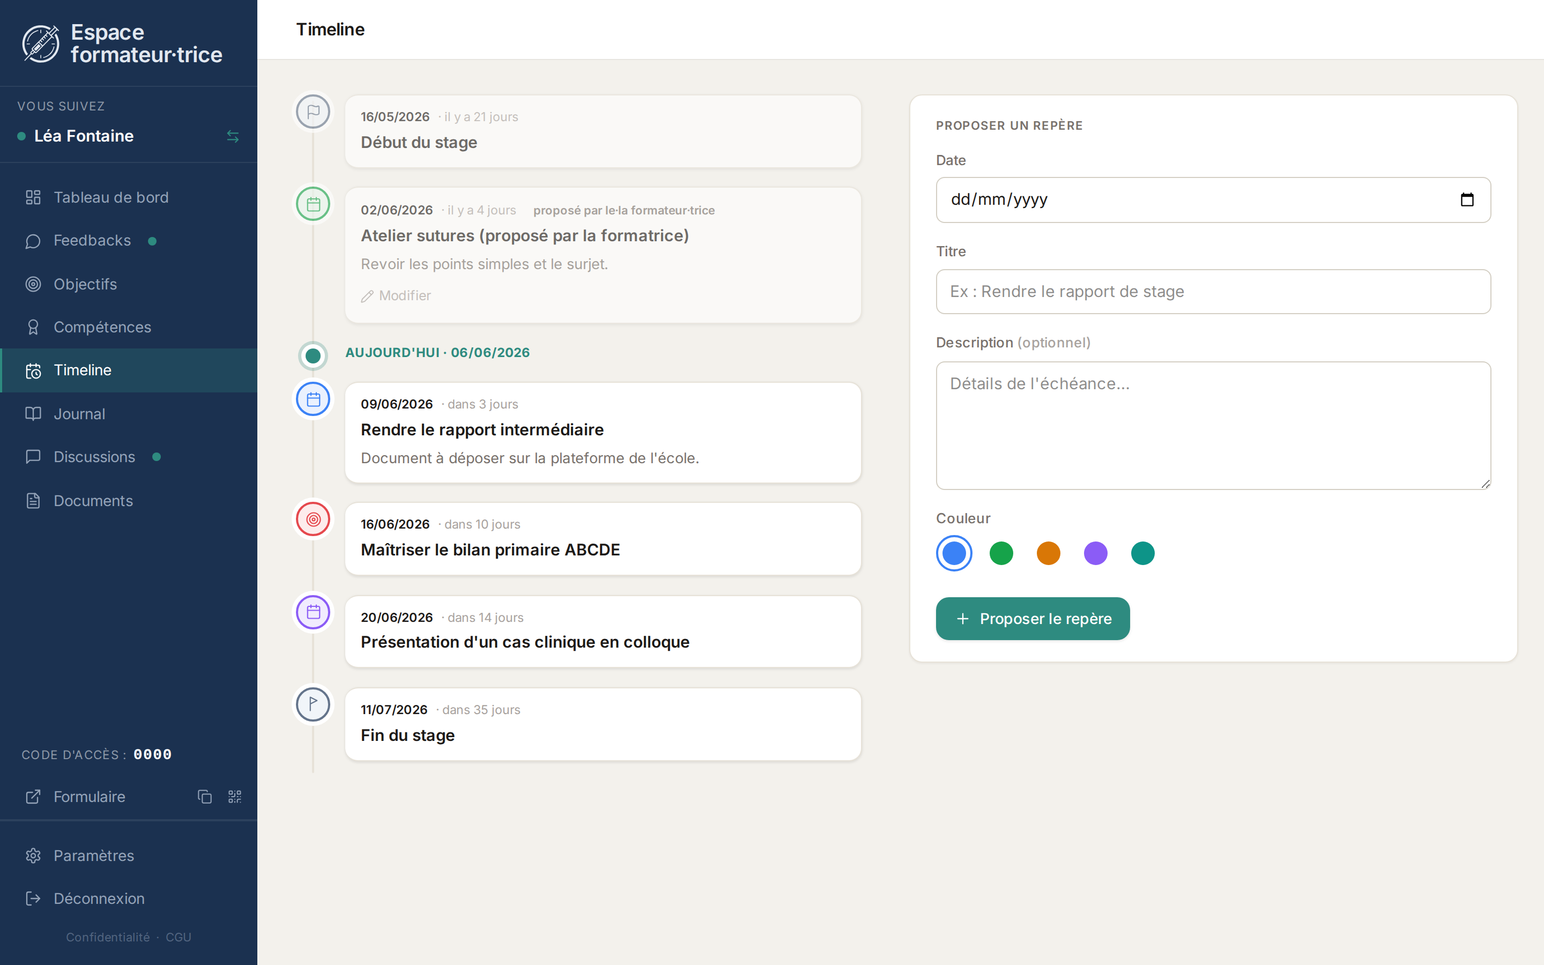Go to the Objectifs page
The height and width of the screenshot is (965, 1544).
(x=128, y=284)
